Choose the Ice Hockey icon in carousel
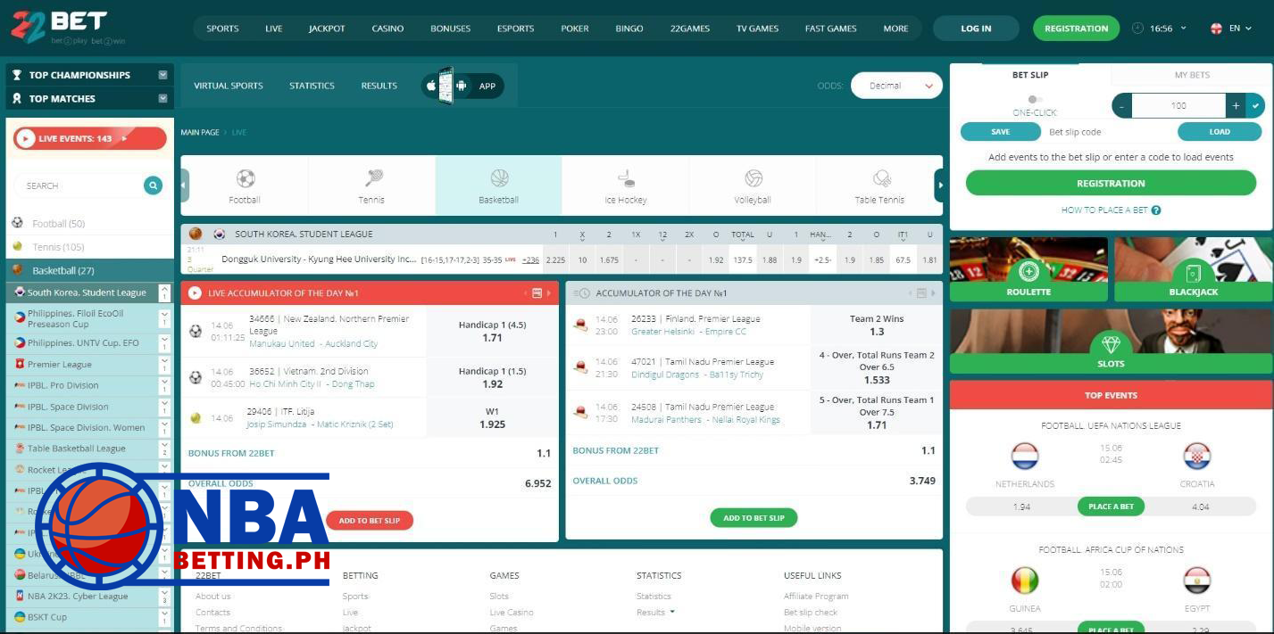This screenshot has width=1274, height=634. click(626, 178)
